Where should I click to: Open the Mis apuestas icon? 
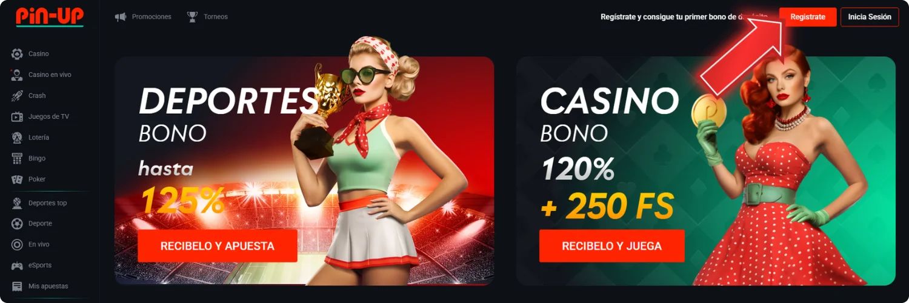(x=17, y=286)
